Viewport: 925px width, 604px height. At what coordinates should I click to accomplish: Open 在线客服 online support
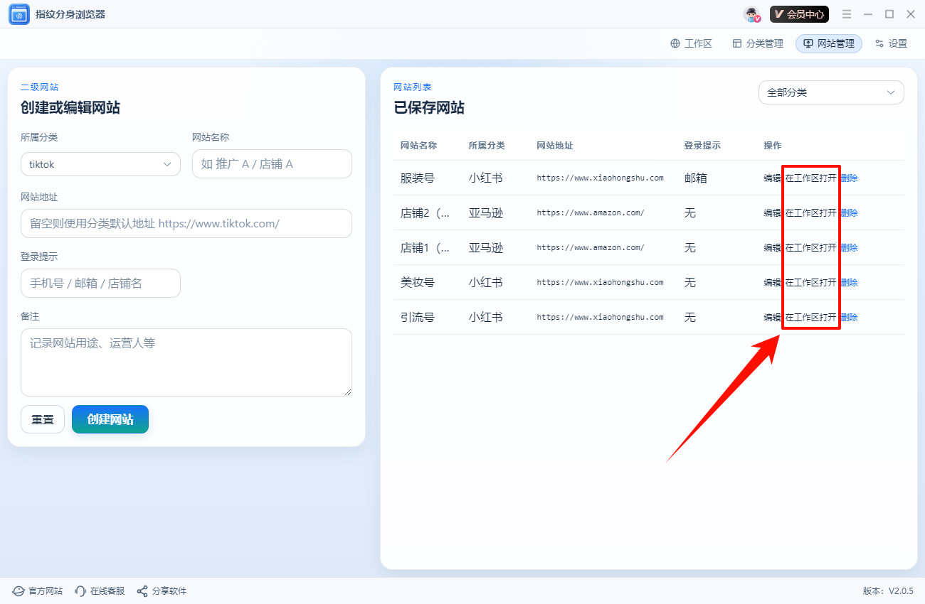click(100, 591)
